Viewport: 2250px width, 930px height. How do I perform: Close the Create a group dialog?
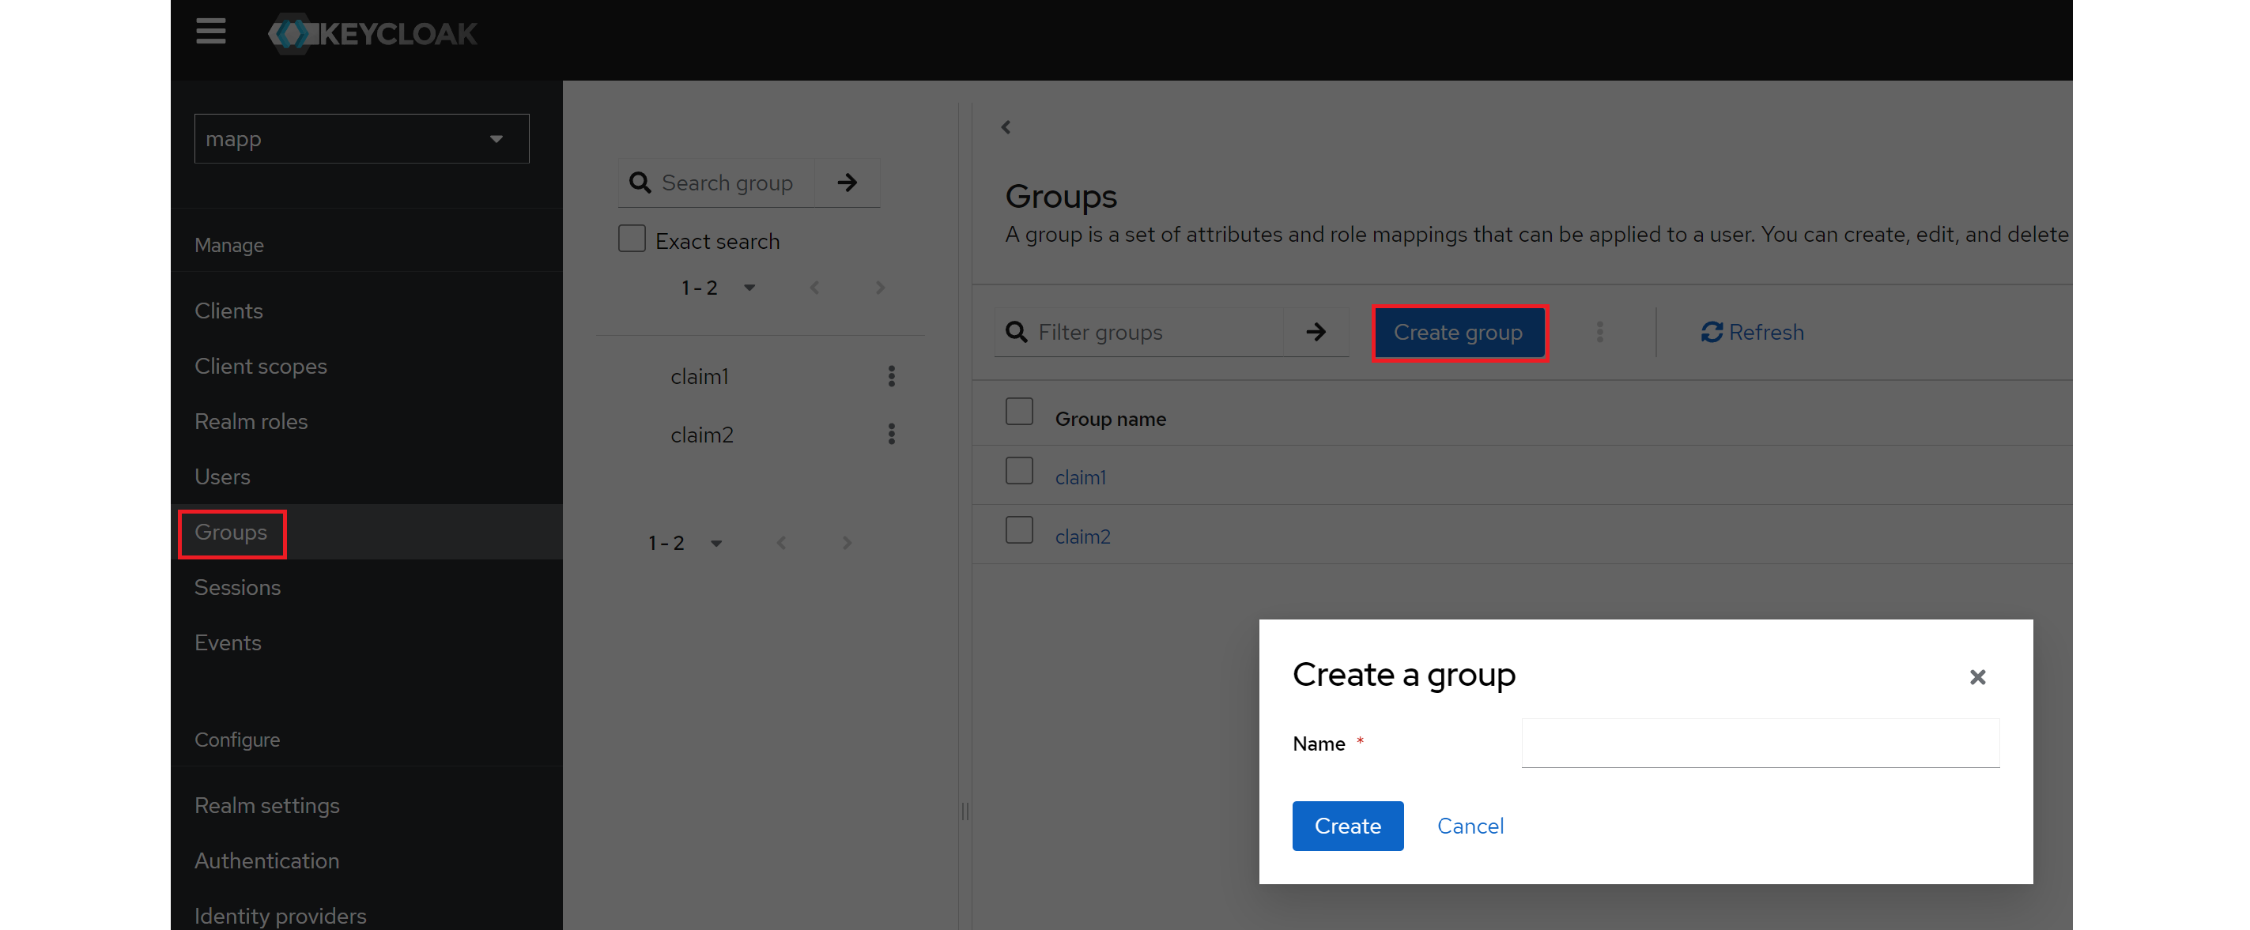[1977, 677]
